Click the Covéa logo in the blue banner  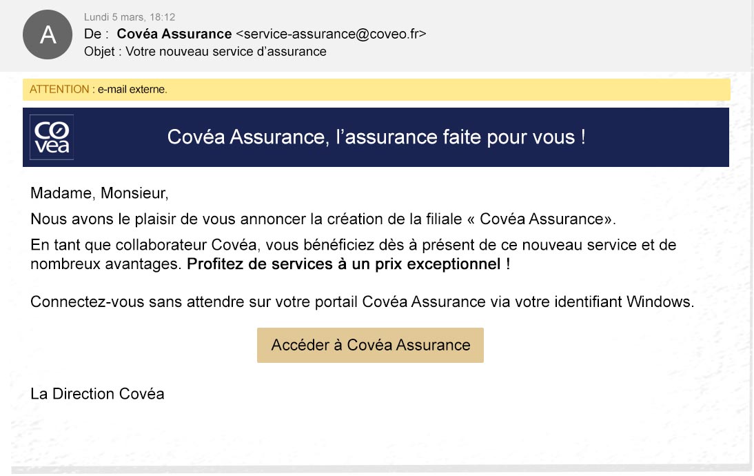(52, 137)
